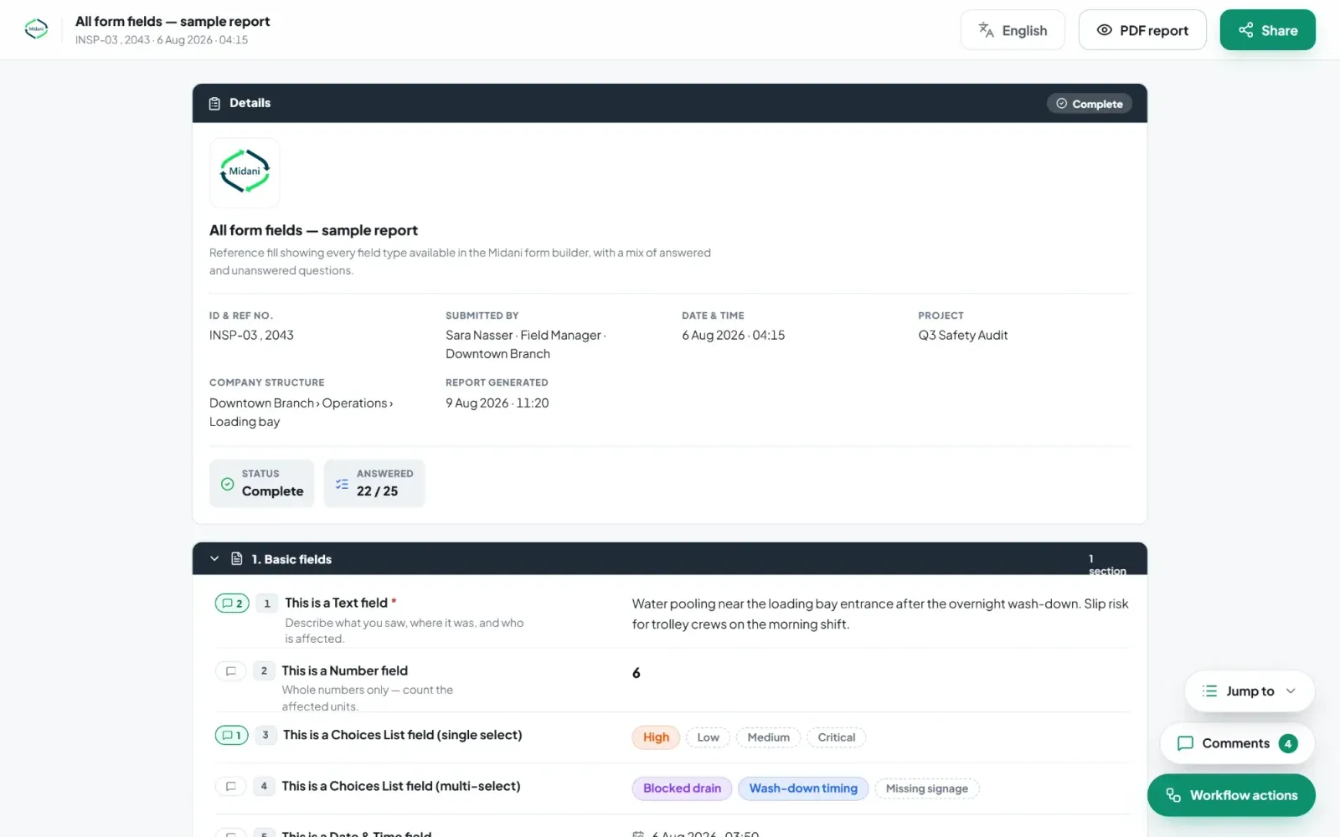Click the Details clipboard icon

click(x=214, y=103)
